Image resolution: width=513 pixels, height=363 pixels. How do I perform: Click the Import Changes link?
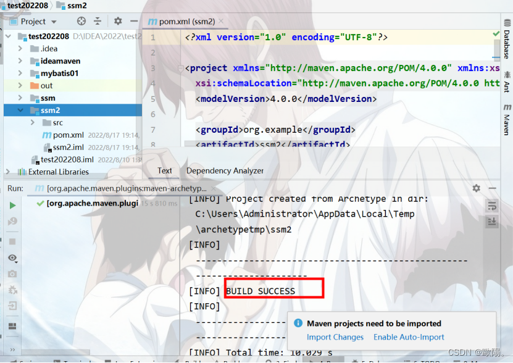click(x=335, y=337)
